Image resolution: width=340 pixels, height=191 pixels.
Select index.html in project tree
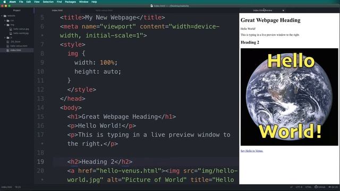coord(15,50)
